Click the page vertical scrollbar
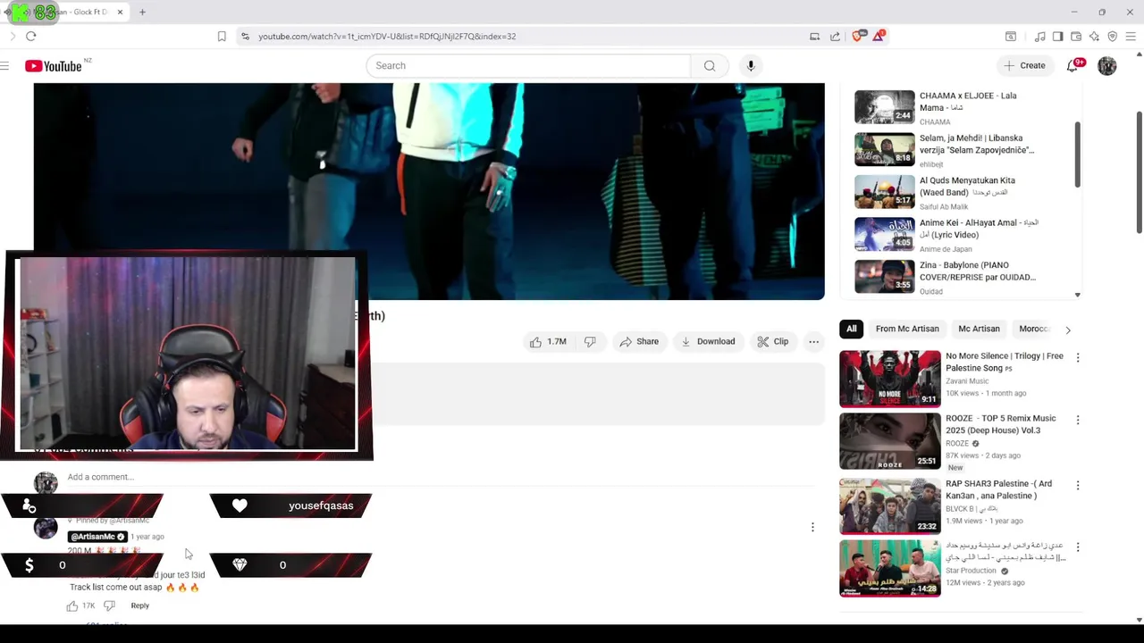 pyautogui.click(x=1139, y=172)
